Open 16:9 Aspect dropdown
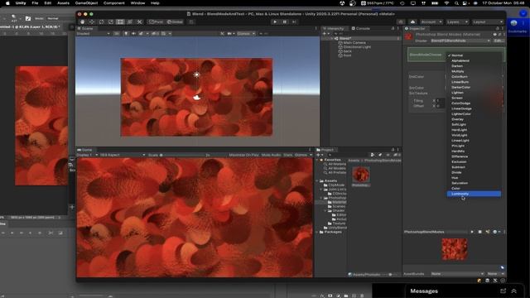530x298 pixels. pyautogui.click(x=123, y=155)
